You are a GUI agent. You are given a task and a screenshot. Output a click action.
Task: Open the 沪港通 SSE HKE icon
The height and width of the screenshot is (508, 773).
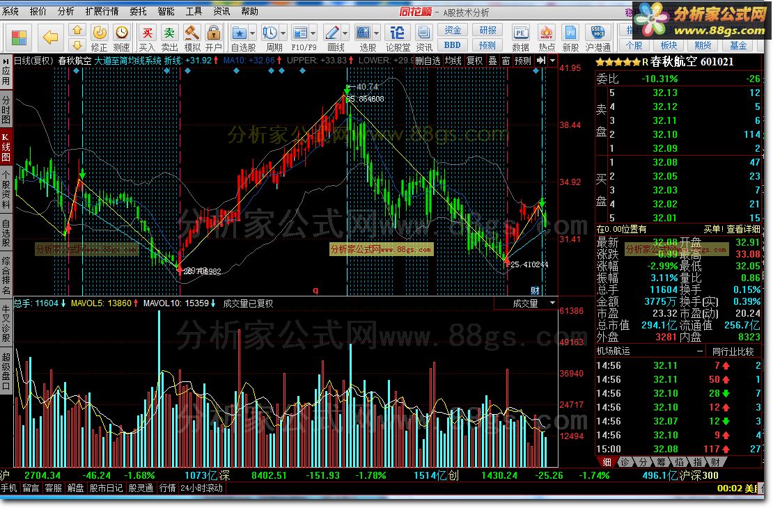(x=598, y=38)
